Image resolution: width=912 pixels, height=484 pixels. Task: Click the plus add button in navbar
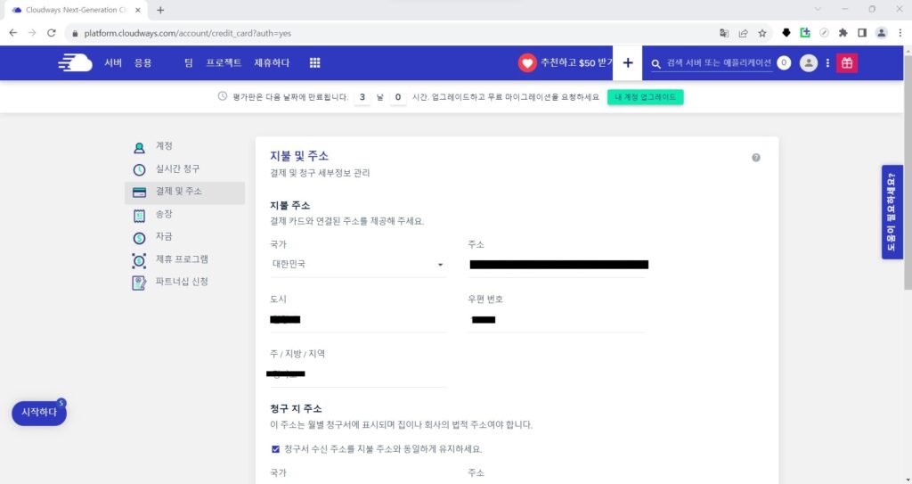[628, 63]
